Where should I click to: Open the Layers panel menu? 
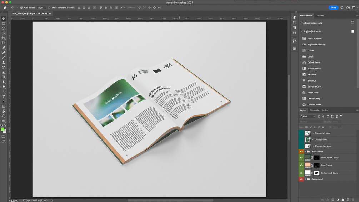tap(357, 110)
